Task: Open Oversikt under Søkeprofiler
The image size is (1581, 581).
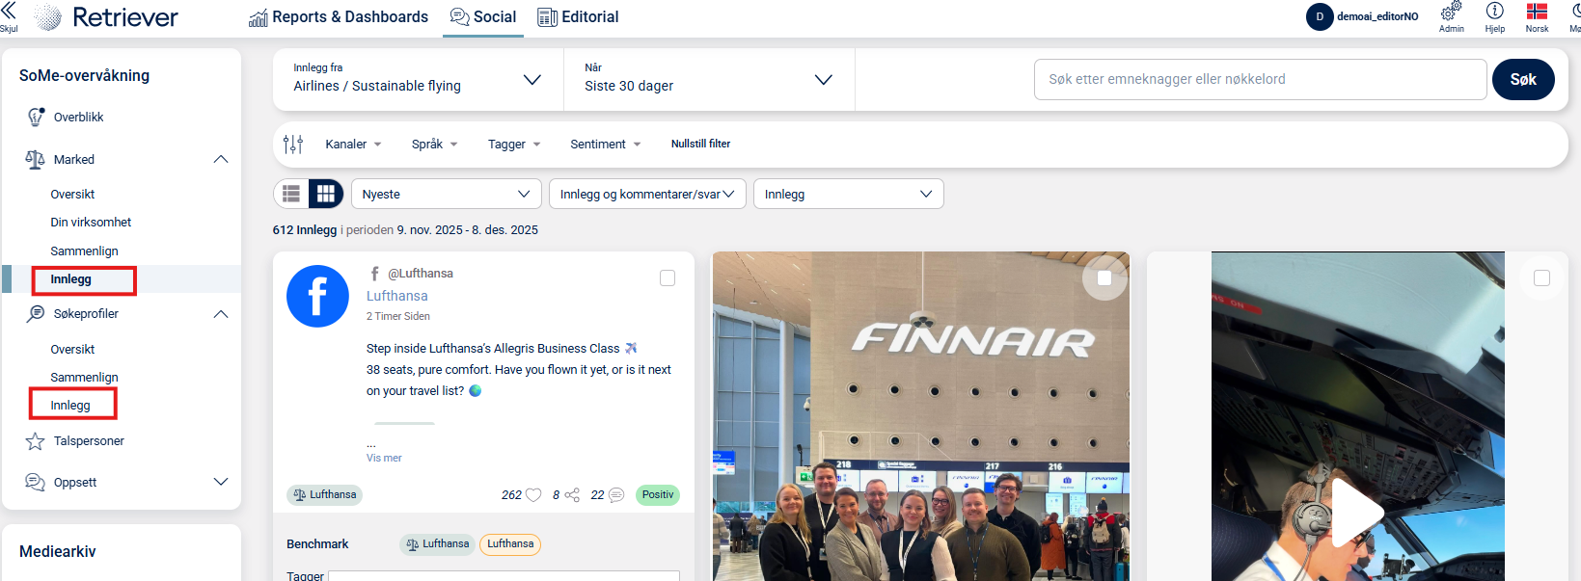Action: click(x=72, y=350)
